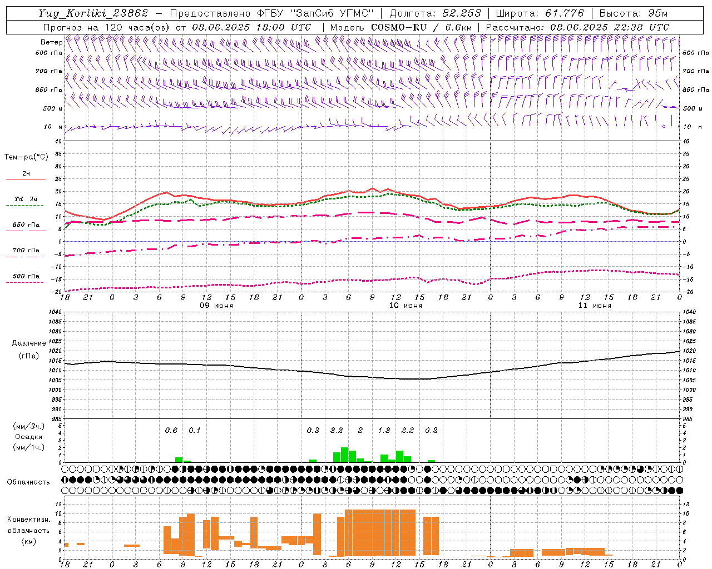The image size is (712, 569).
Task: Click the 700 гПа dash-dot legend sample
Action: click(24, 257)
